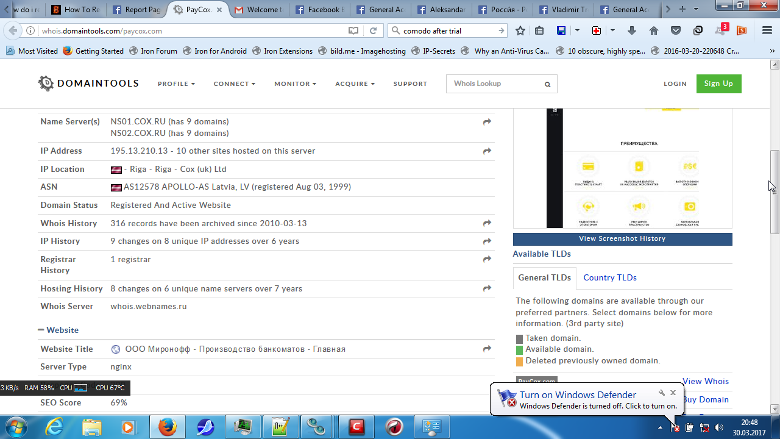Click the page vertical scrollbar thumb

click(775, 191)
